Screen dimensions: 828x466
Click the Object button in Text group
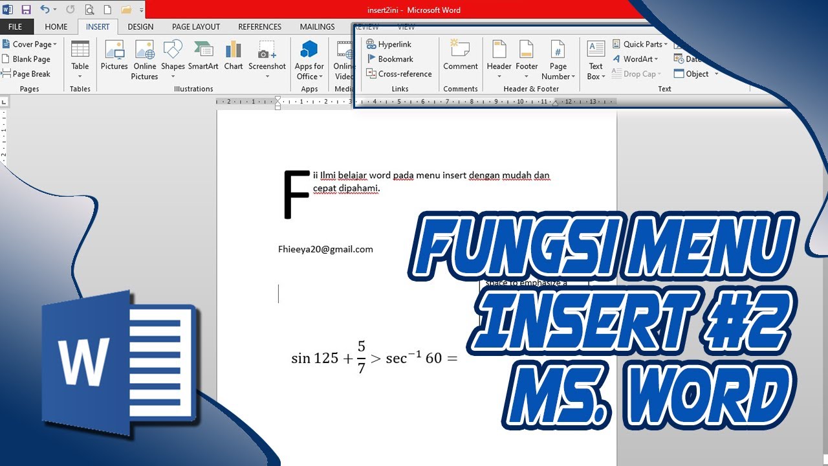pos(692,74)
